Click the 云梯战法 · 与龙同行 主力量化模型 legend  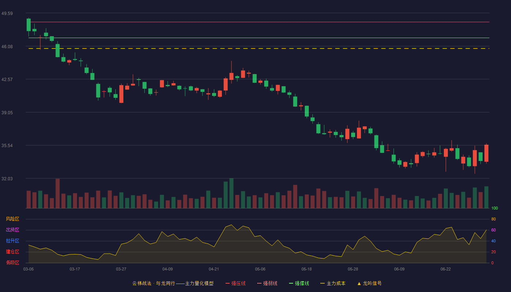pos(173,283)
